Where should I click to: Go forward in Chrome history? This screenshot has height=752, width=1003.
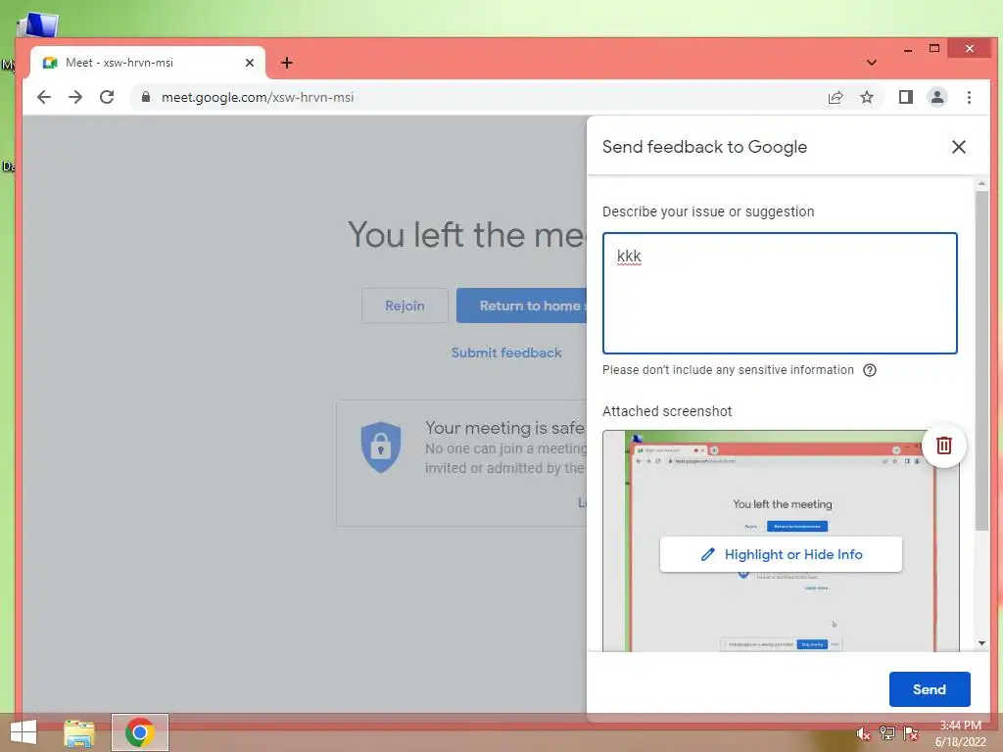click(75, 97)
